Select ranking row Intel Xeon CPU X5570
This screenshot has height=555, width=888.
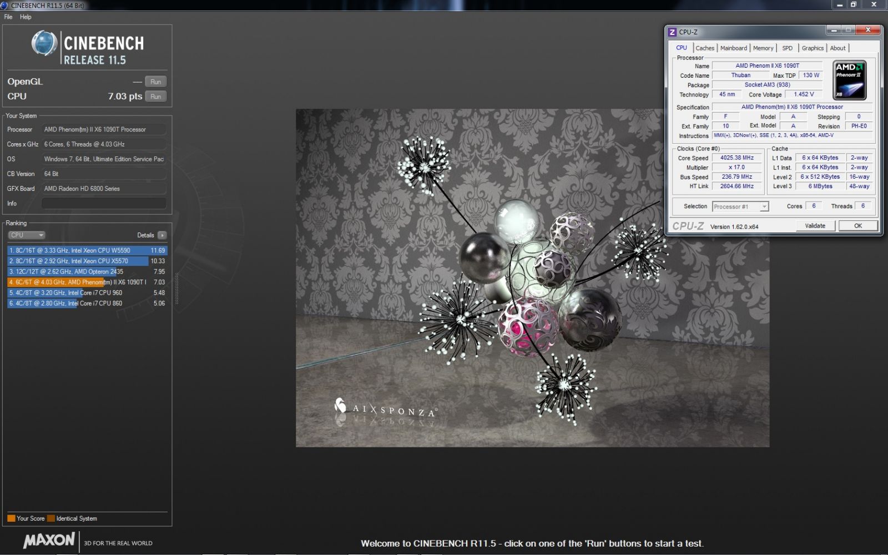87,261
